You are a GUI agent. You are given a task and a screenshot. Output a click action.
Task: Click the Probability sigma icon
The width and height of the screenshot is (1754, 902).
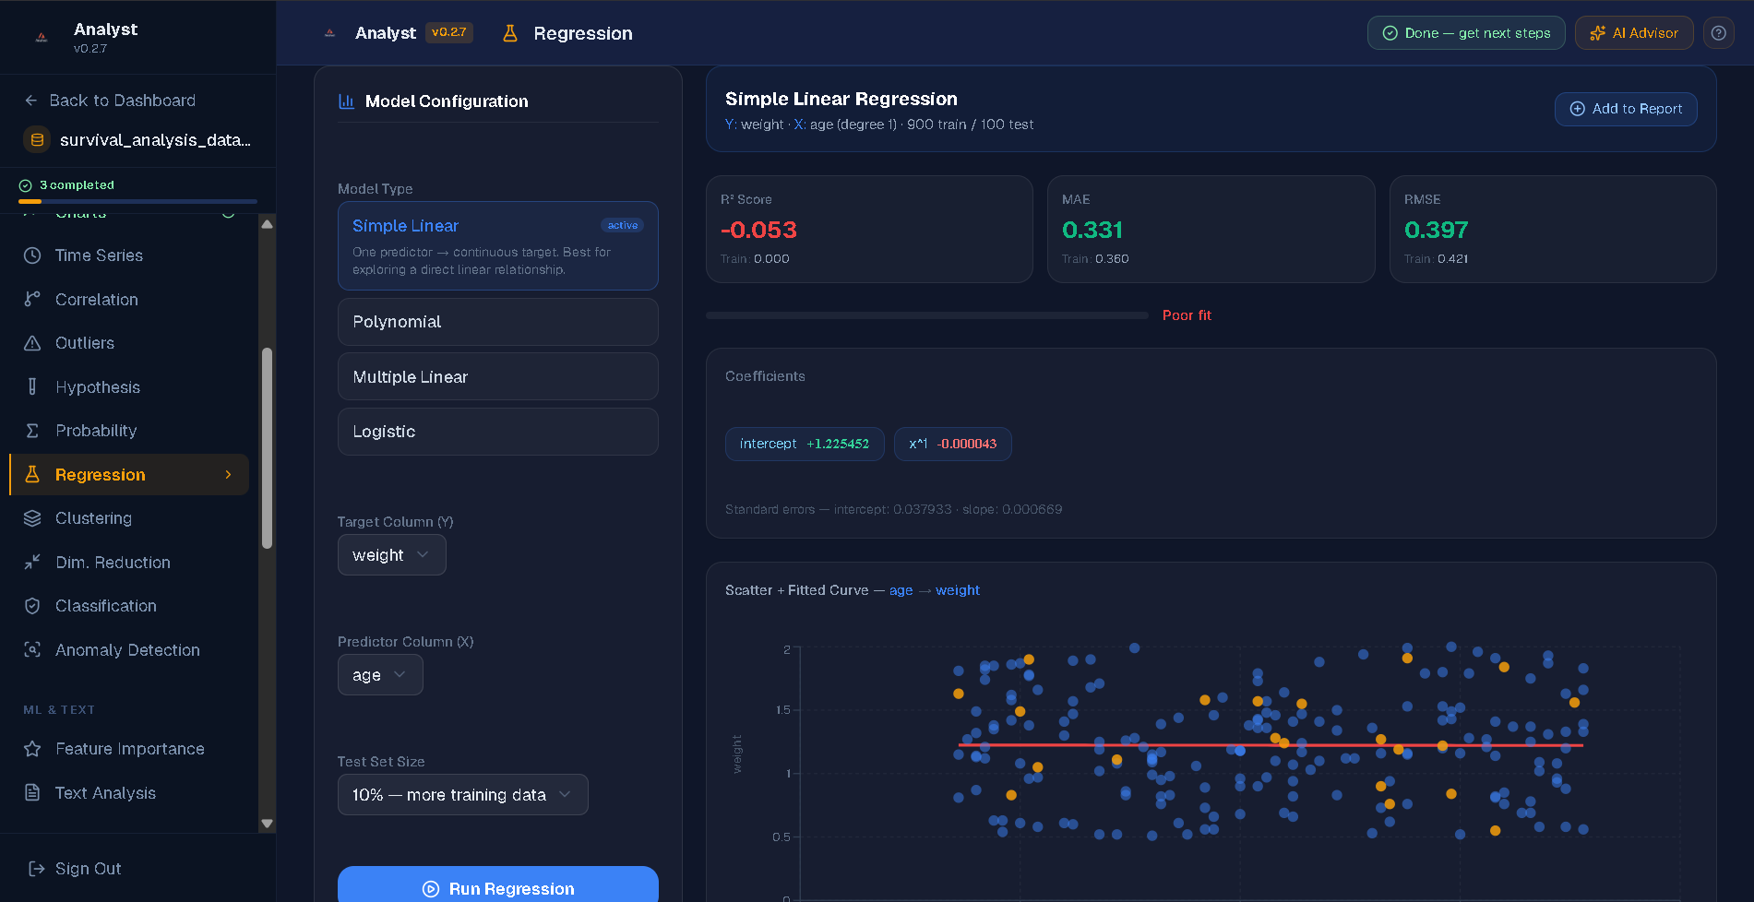pos(32,431)
